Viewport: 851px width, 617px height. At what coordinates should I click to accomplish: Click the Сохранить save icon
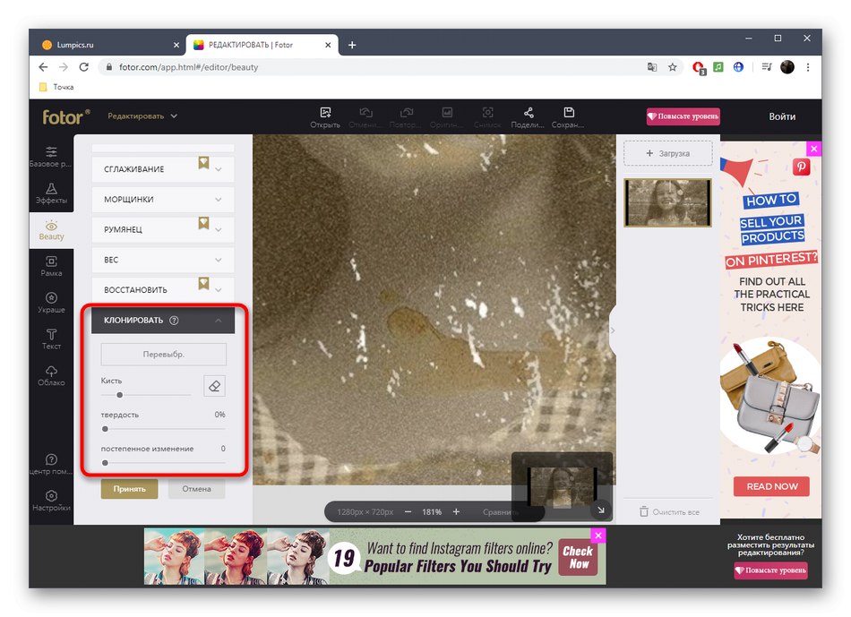point(569,112)
